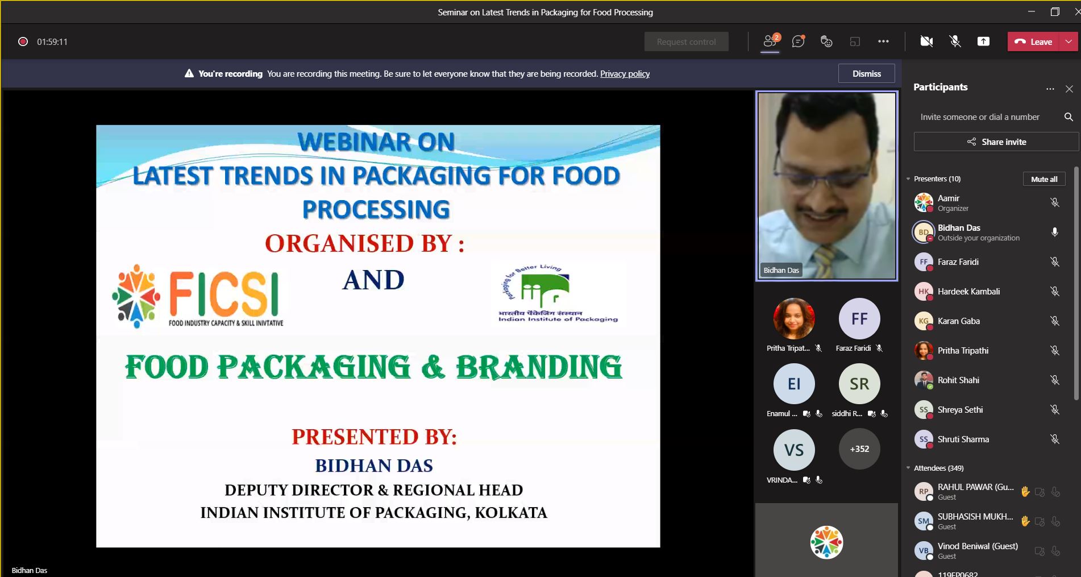
Task: Click the share content upload icon
Action: click(x=983, y=41)
